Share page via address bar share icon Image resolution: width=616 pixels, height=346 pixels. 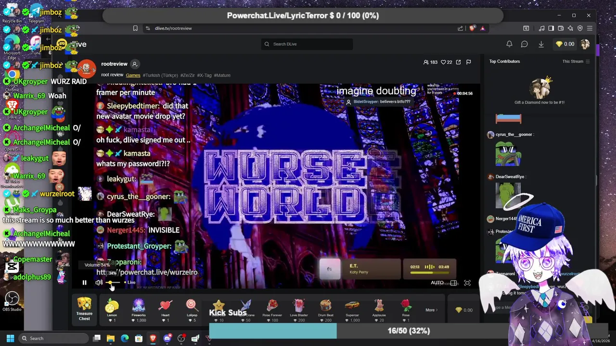point(461,28)
